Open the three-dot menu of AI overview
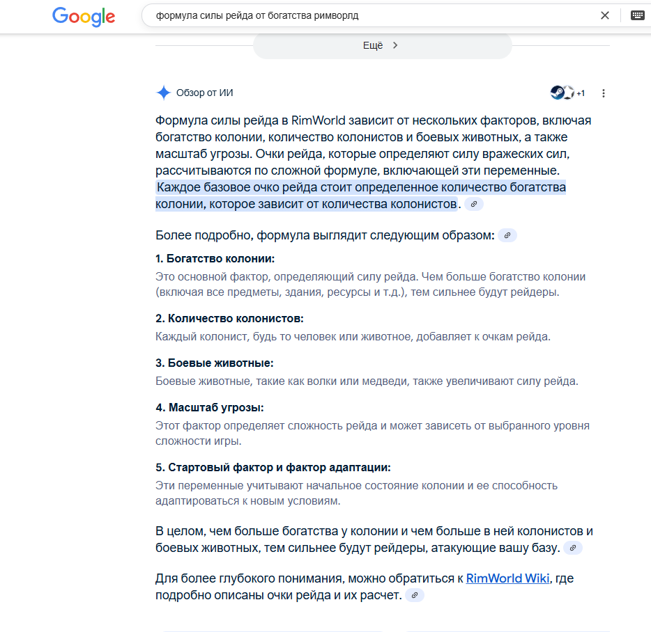The width and height of the screenshot is (651, 632). pyautogui.click(x=603, y=93)
